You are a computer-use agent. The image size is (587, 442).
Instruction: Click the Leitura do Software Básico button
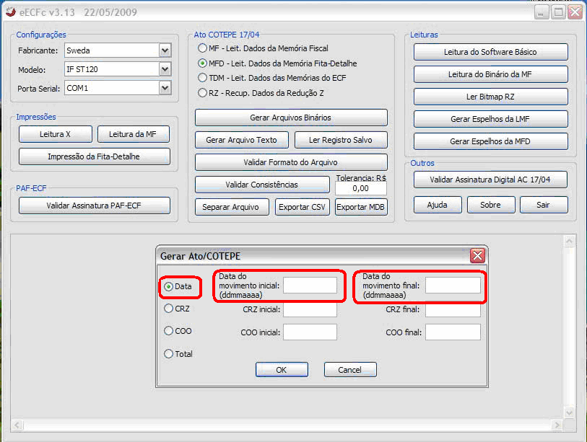[x=490, y=52]
